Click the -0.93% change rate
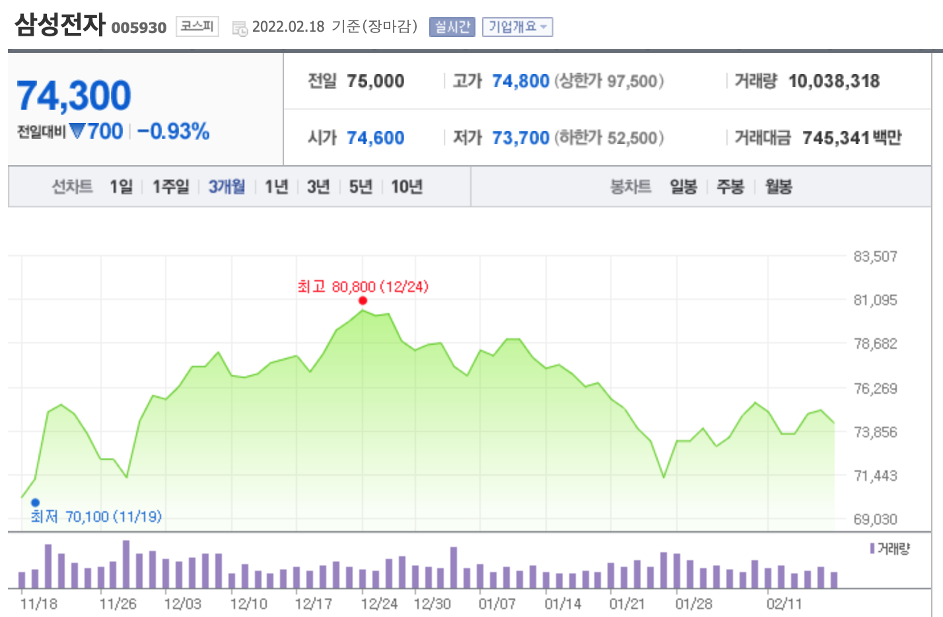 coord(173,131)
